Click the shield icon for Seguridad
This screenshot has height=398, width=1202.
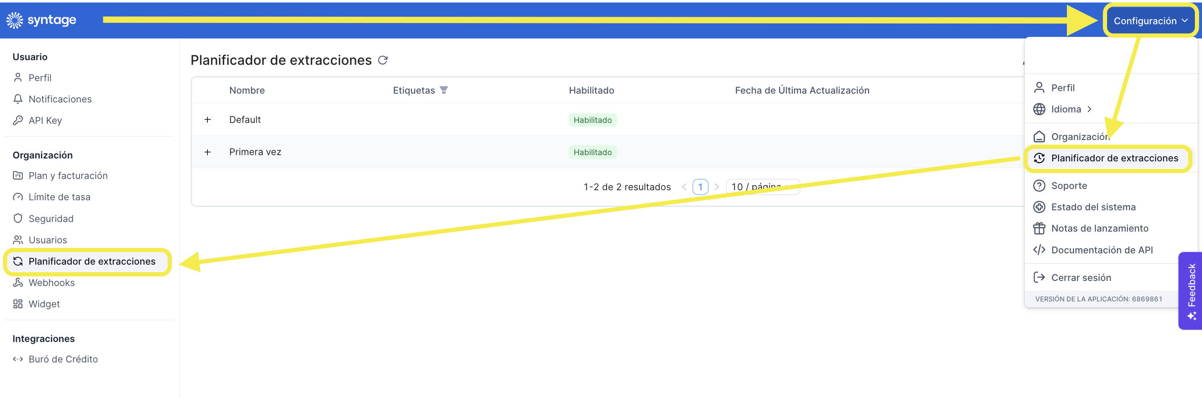pos(18,218)
